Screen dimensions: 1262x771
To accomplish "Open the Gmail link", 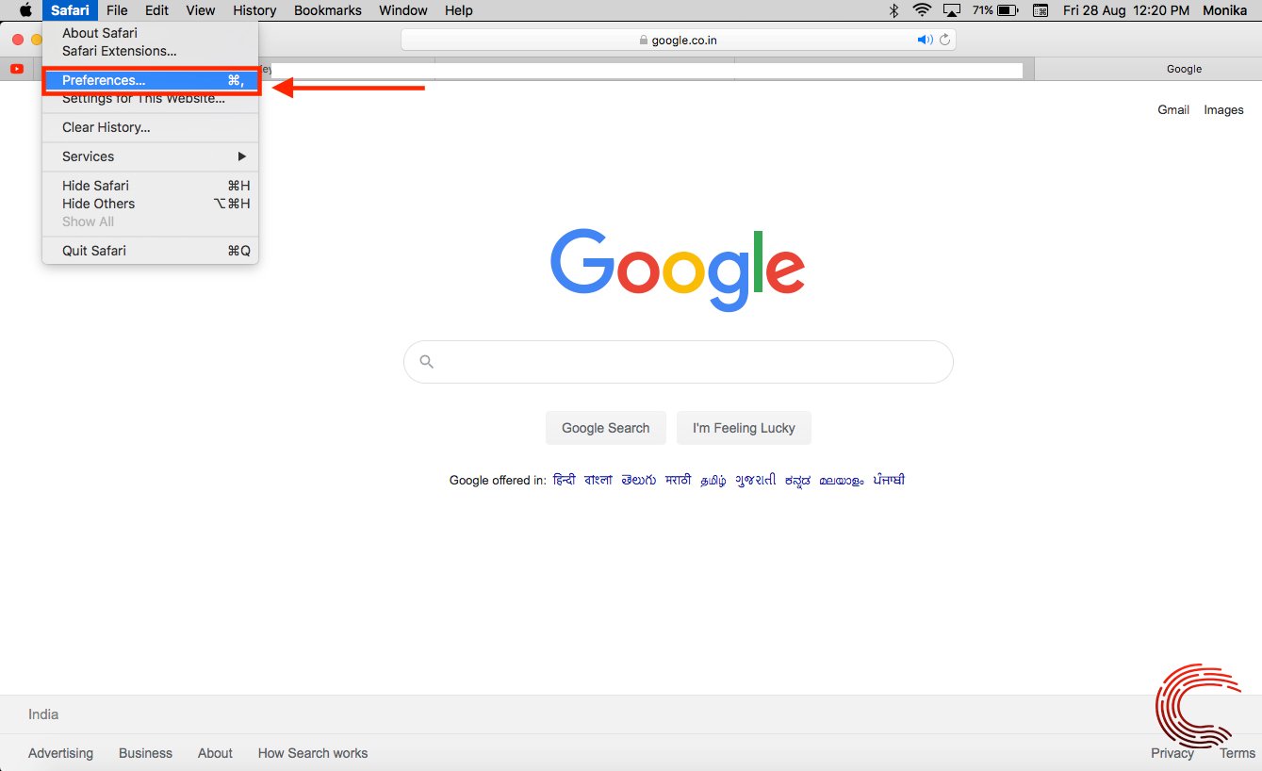I will pyautogui.click(x=1173, y=110).
